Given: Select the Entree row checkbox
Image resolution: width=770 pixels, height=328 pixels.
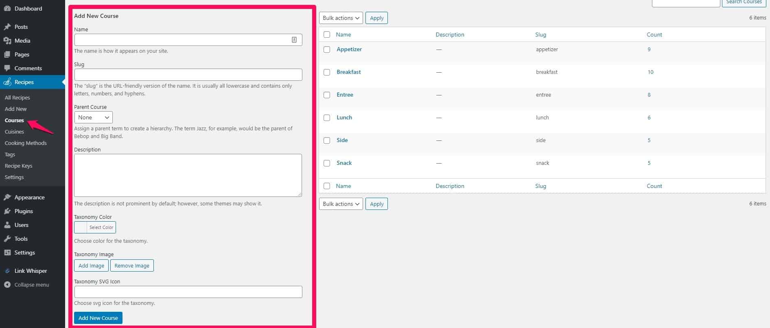Looking at the screenshot, I should tap(327, 95).
